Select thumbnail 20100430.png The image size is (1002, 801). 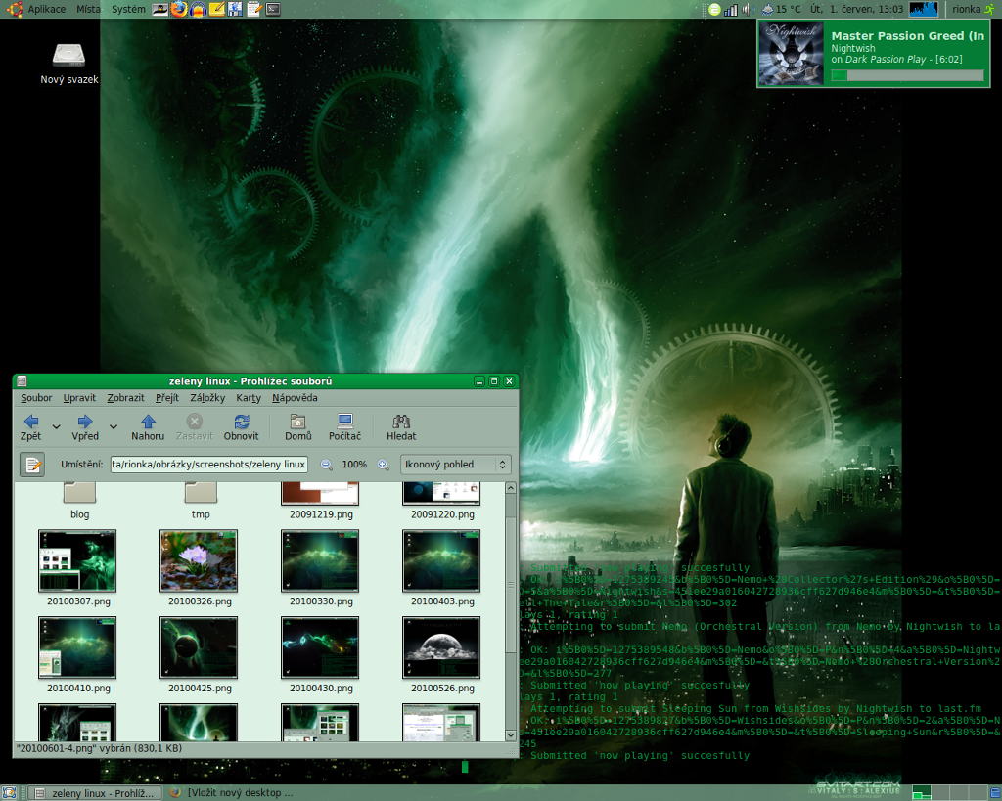[321, 654]
